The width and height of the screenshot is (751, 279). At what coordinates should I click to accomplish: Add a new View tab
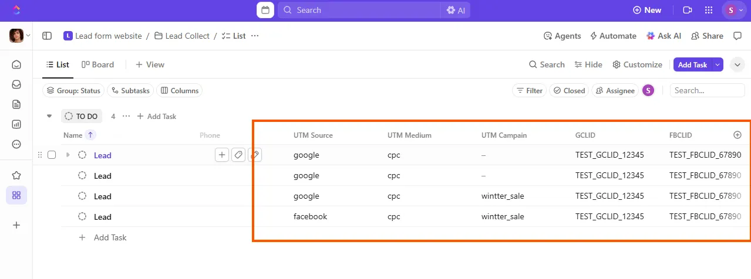click(x=150, y=64)
